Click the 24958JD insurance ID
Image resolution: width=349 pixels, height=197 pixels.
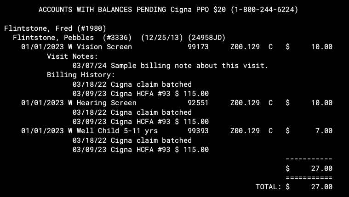tap(206, 38)
